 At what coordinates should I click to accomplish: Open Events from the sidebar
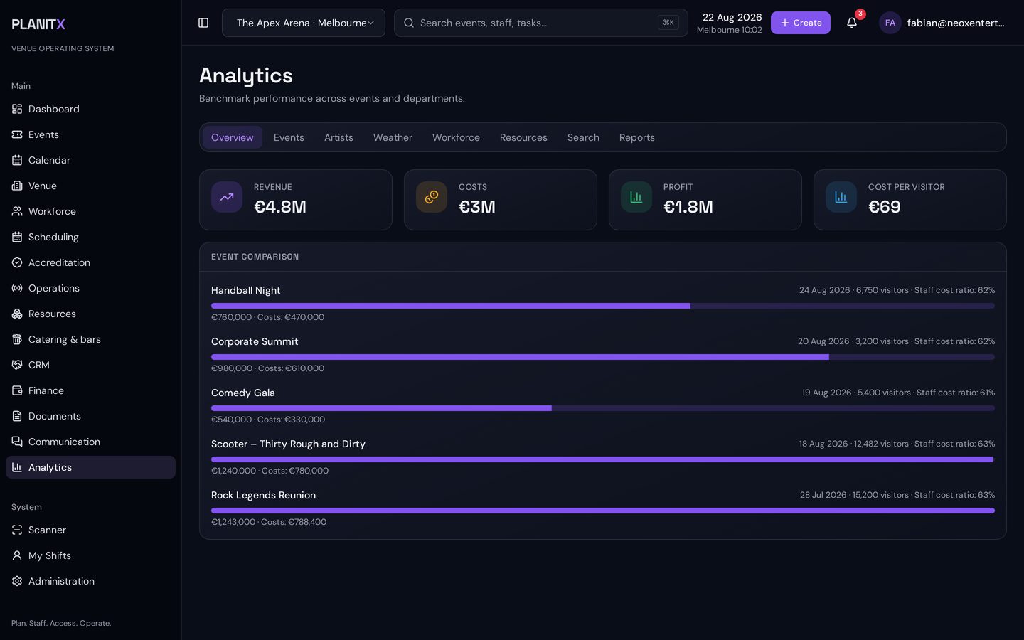click(x=90, y=134)
